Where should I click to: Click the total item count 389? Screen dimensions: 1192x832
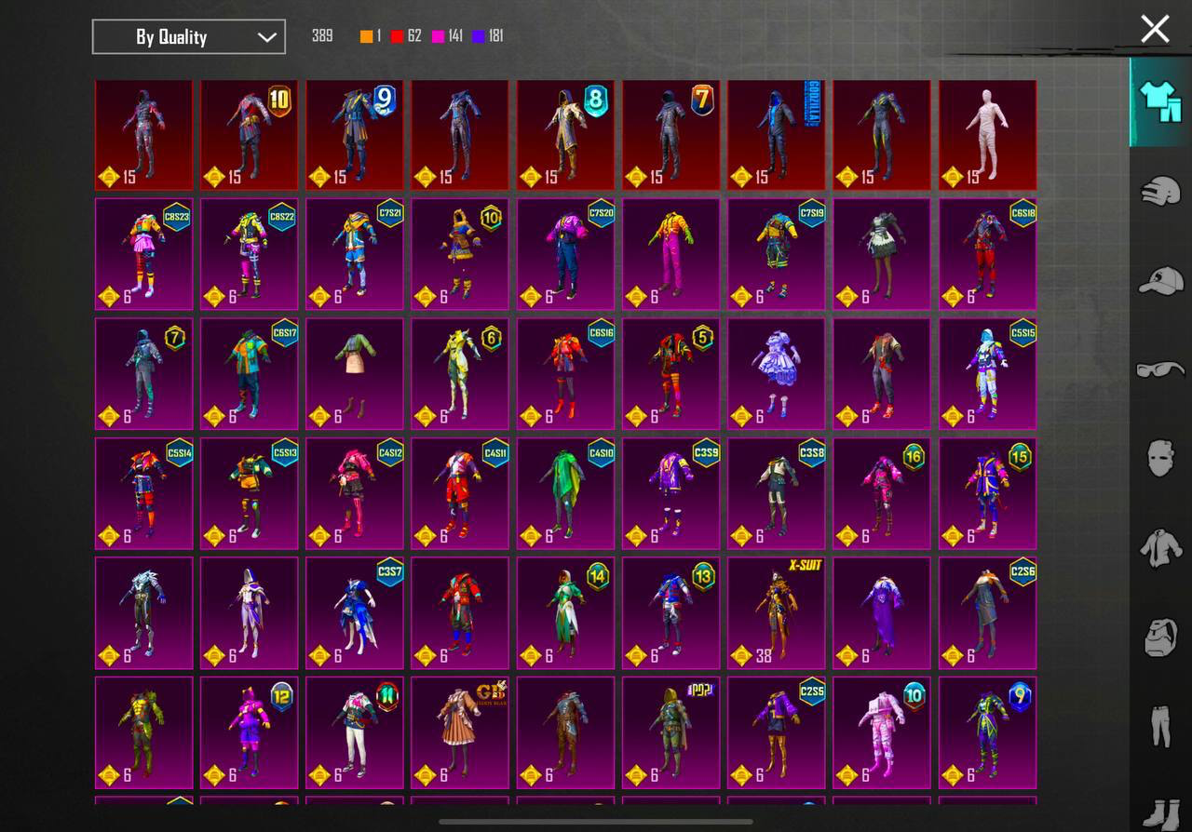322,36
